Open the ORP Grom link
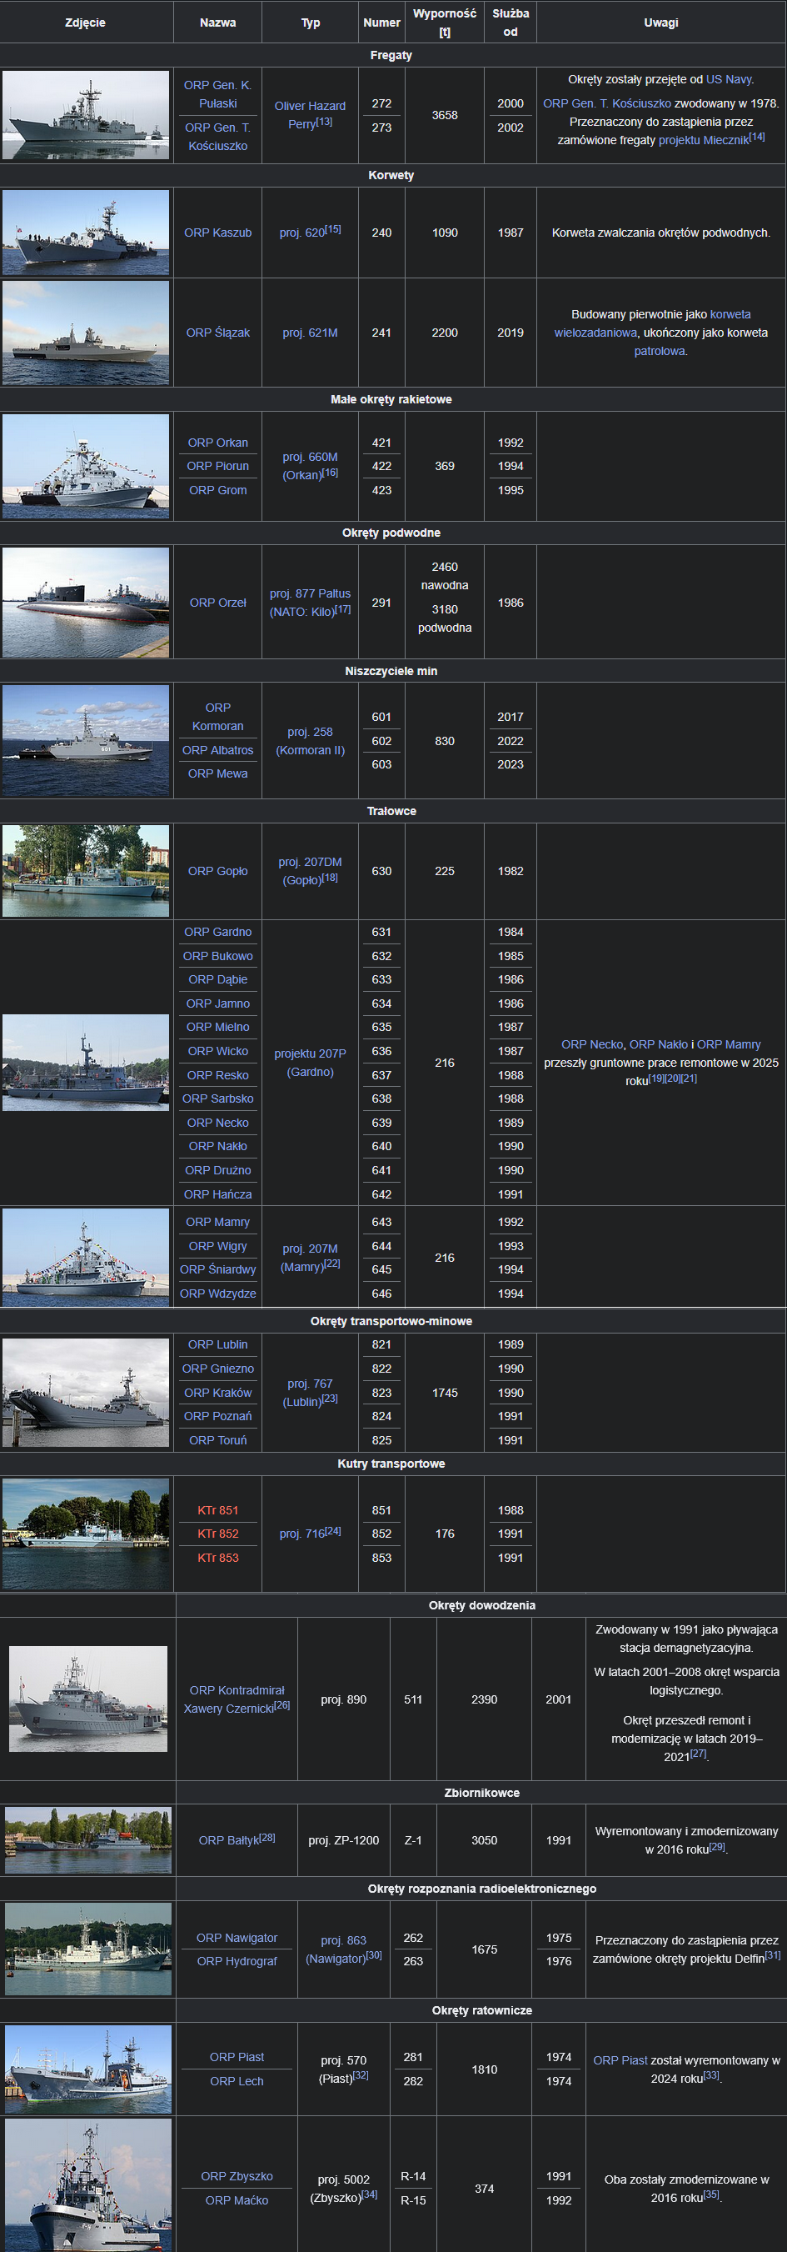The height and width of the screenshot is (2252, 787). [x=217, y=489]
